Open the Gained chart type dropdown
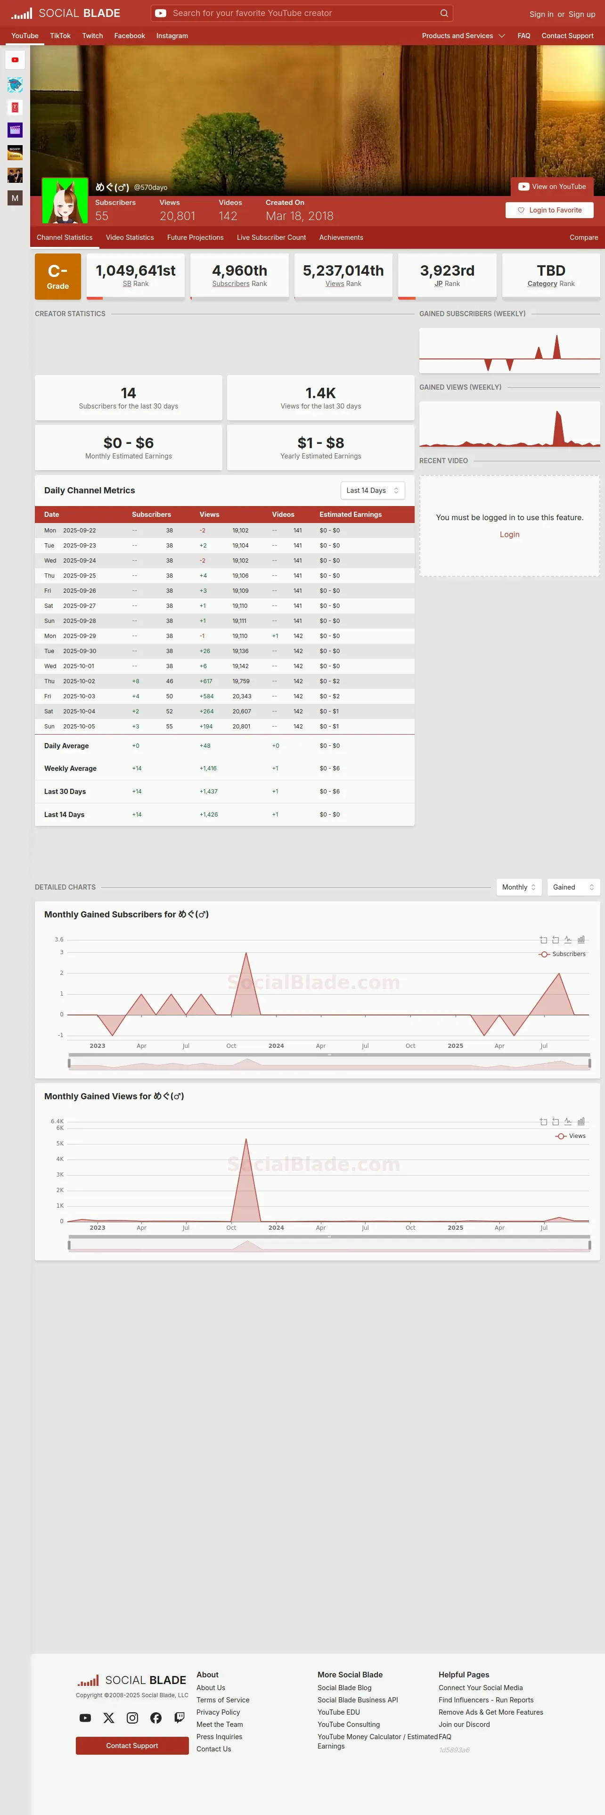 (x=573, y=887)
